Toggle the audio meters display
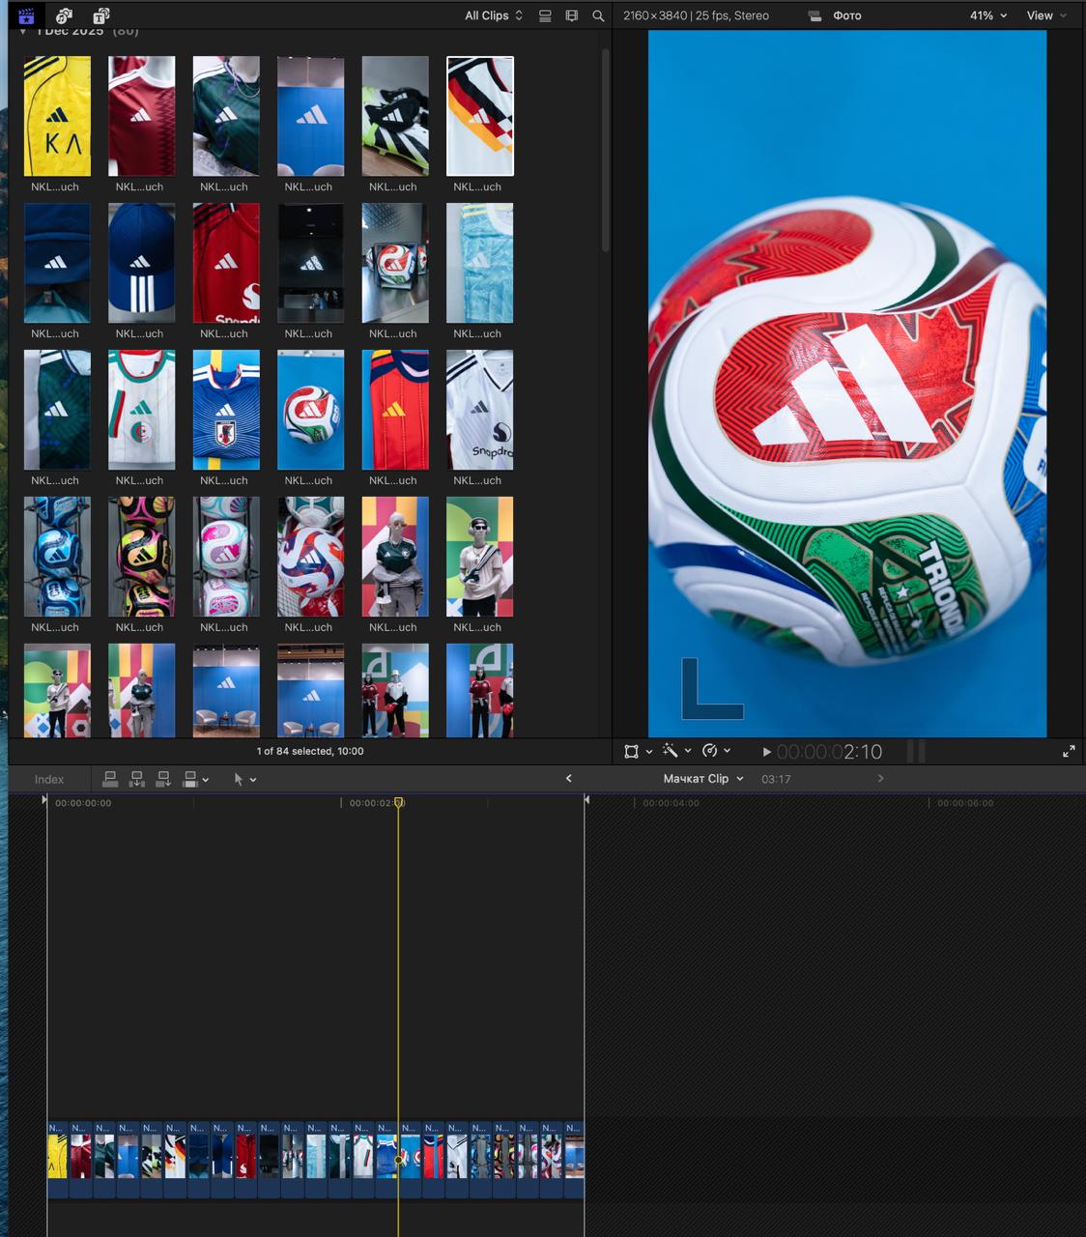Viewport: 1086px width, 1237px height. point(916,751)
